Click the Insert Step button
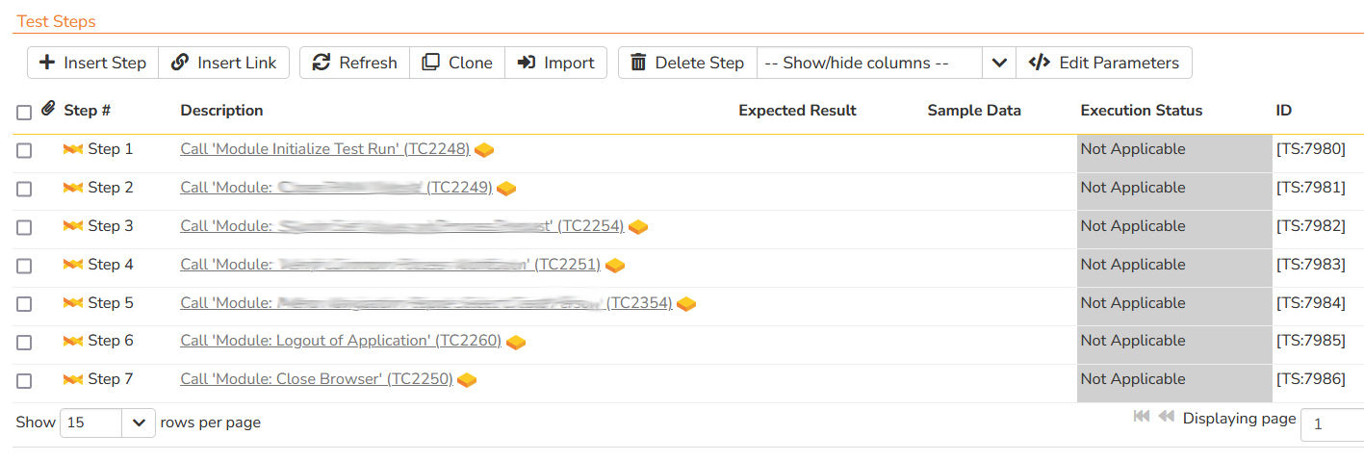 coord(92,63)
